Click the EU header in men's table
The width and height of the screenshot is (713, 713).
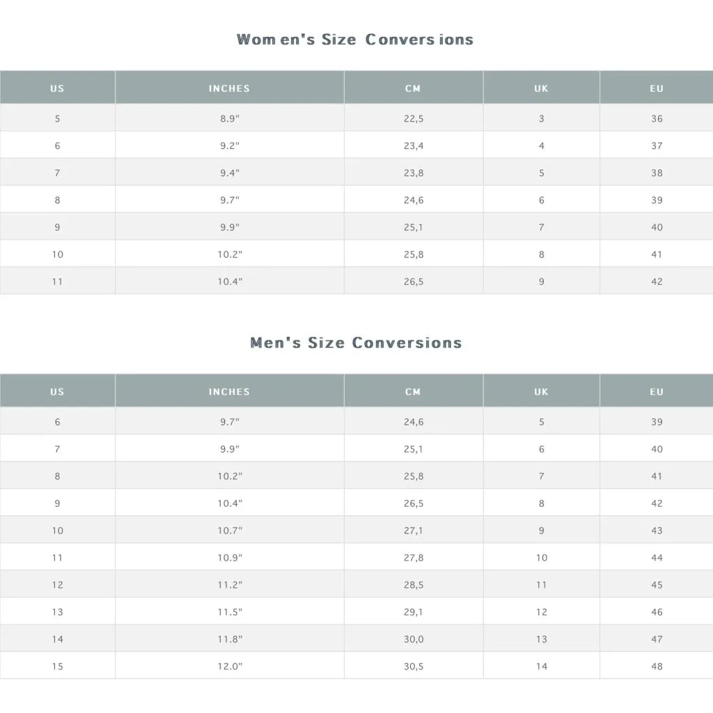point(657,391)
